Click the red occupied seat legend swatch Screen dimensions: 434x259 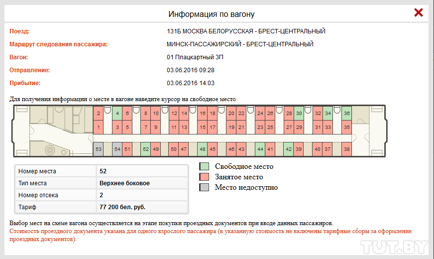click(x=204, y=177)
